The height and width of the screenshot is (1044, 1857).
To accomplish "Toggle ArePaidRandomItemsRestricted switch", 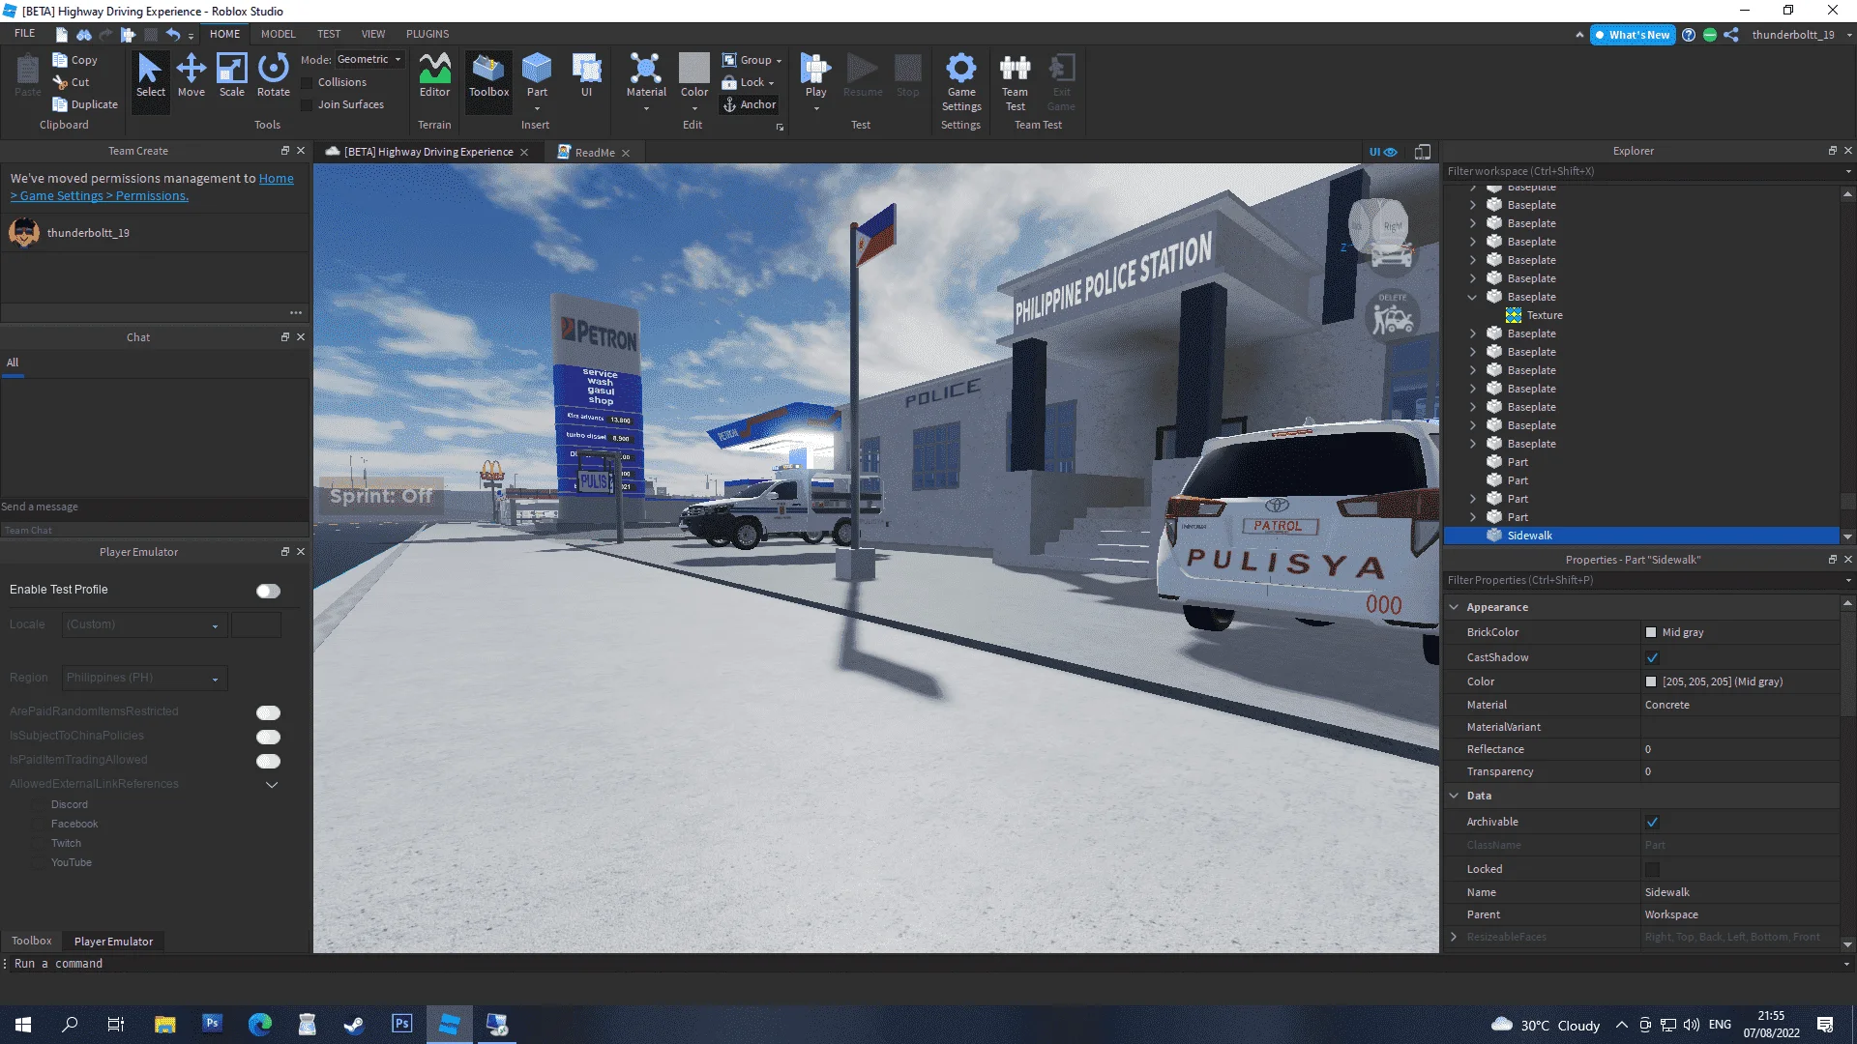I will click(x=268, y=712).
